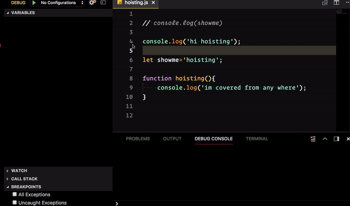
Task: Expand the Watch section
Action: [x=19, y=171]
